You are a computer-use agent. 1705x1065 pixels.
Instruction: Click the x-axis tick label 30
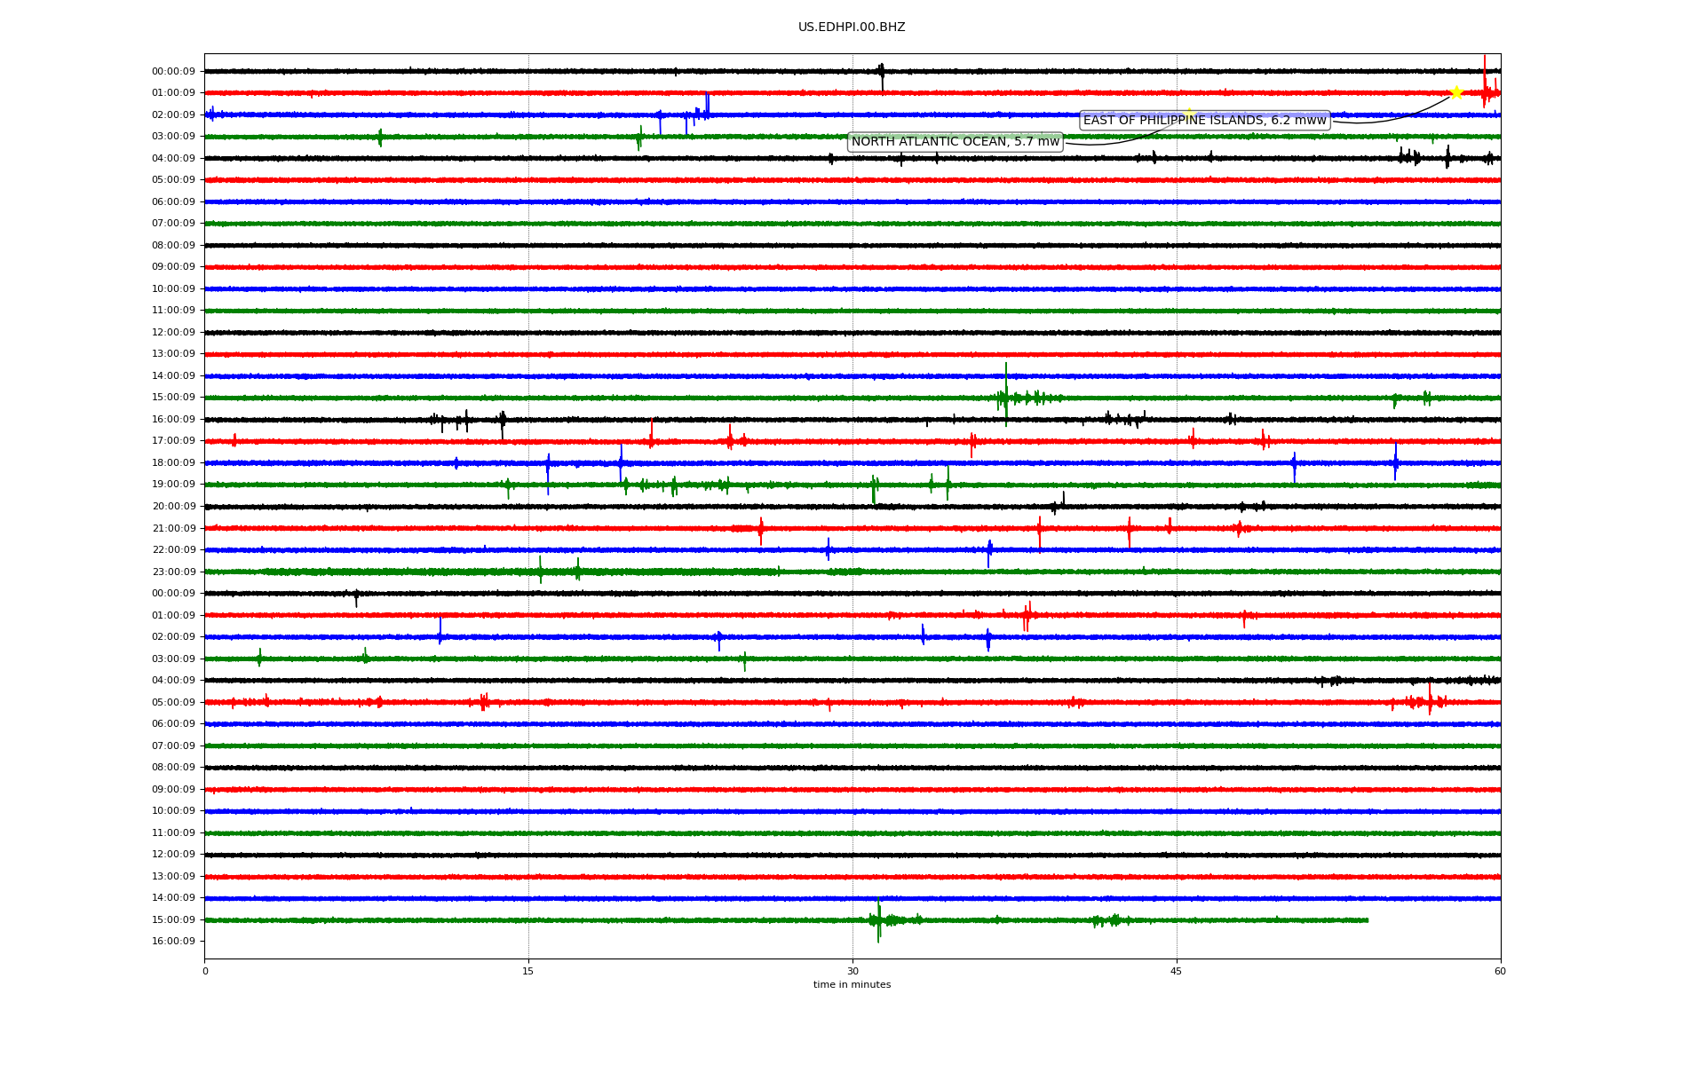pos(852,971)
